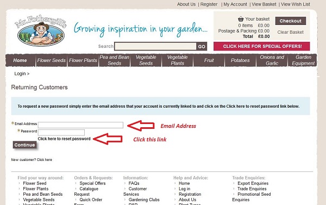This screenshot has height=205, width=326.
Task: Open footer Promotional Seed Enquiries link
Action: (x=254, y=194)
